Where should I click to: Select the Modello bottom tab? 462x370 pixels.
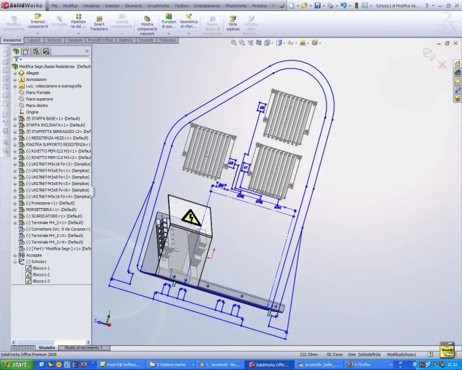click(47, 347)
